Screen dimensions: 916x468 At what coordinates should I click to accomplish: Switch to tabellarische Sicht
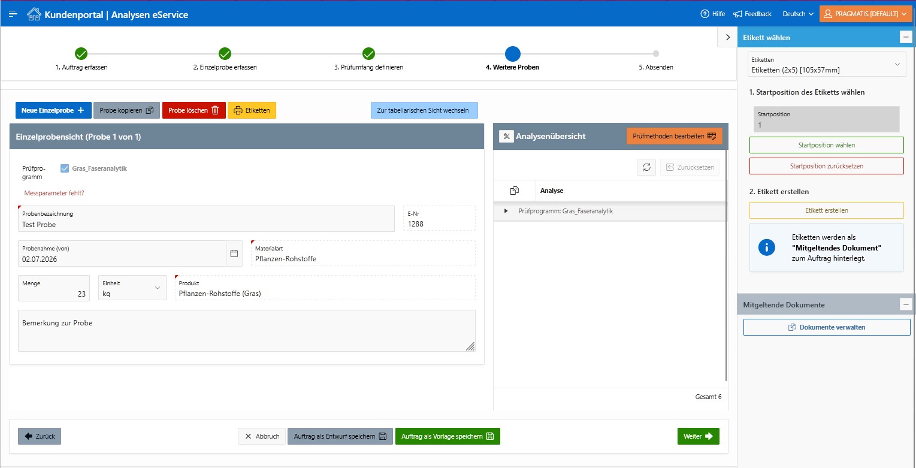424,110
